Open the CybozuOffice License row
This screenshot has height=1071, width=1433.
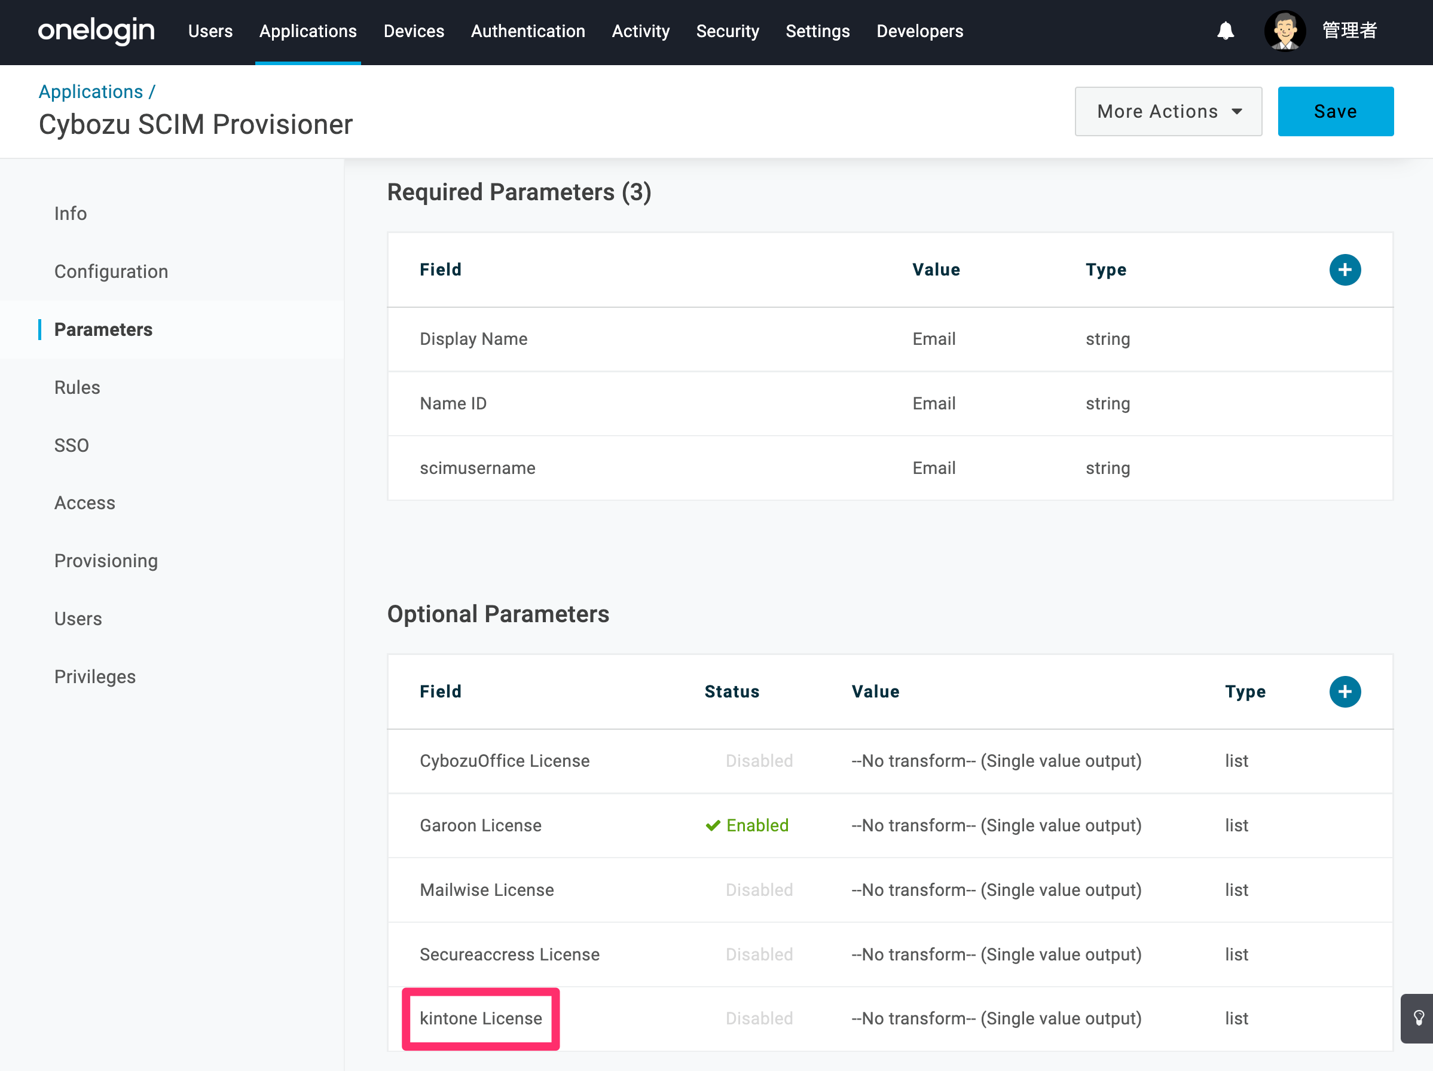point(890,761)
